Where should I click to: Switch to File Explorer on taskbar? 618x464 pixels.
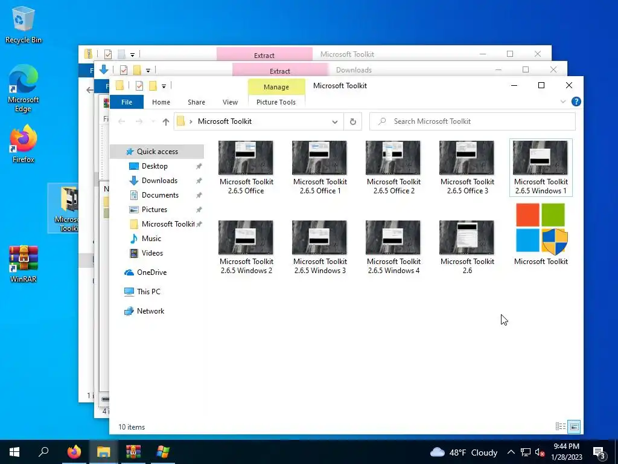pos(103,452)
